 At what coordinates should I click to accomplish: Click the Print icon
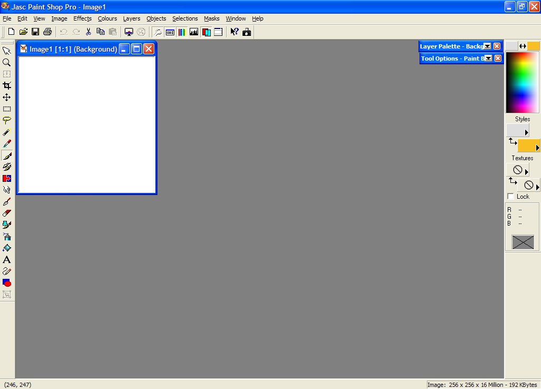click(47, 32)
